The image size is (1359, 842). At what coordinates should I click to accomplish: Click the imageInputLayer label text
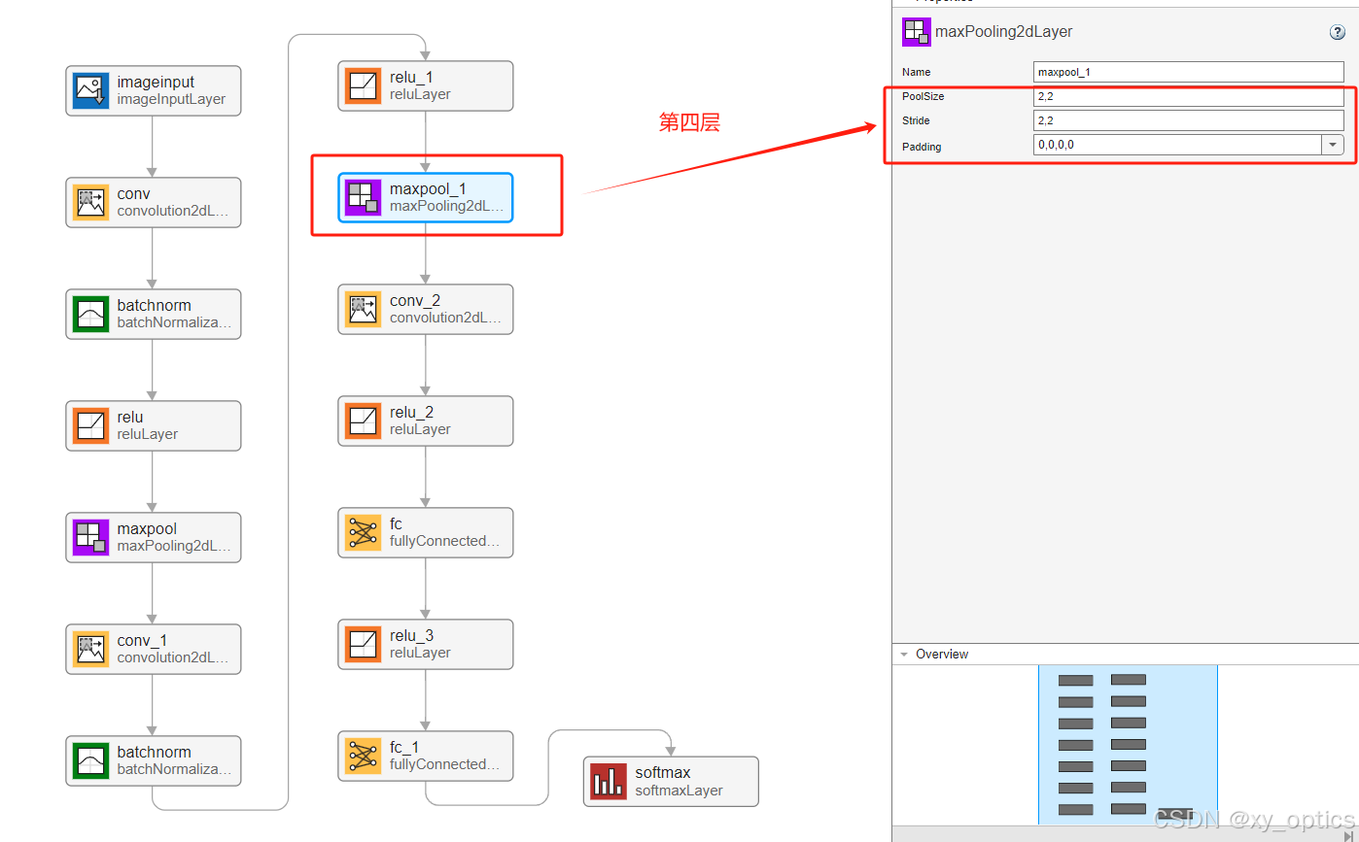(171, 99)
